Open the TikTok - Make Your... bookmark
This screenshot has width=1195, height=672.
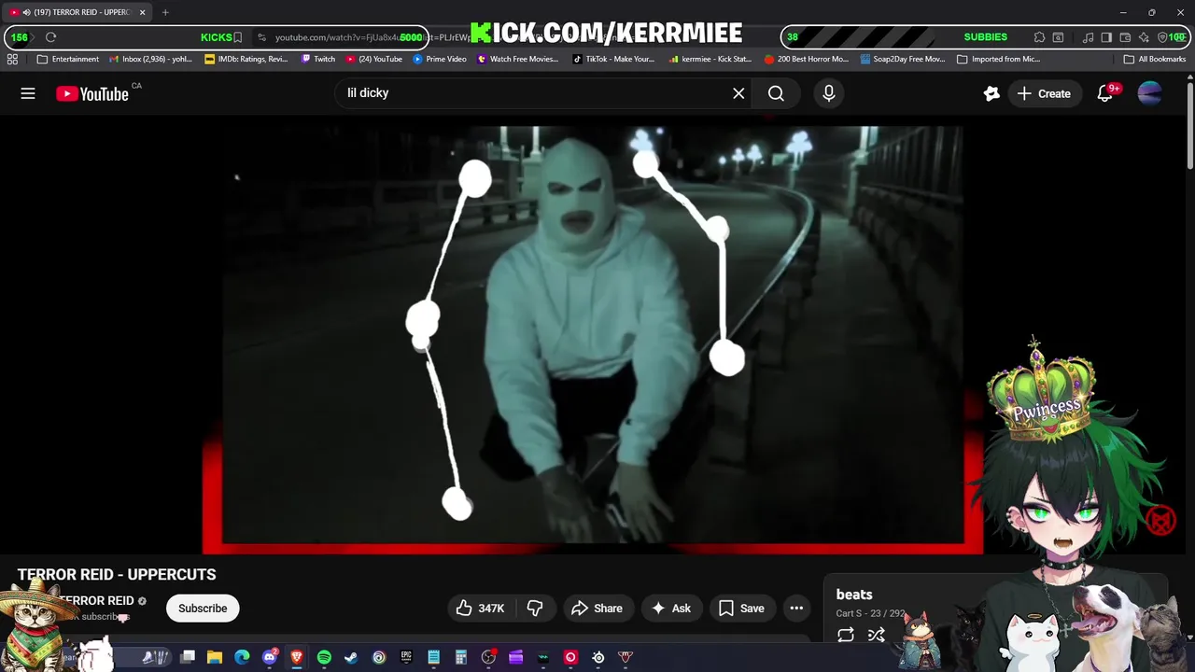613,59
